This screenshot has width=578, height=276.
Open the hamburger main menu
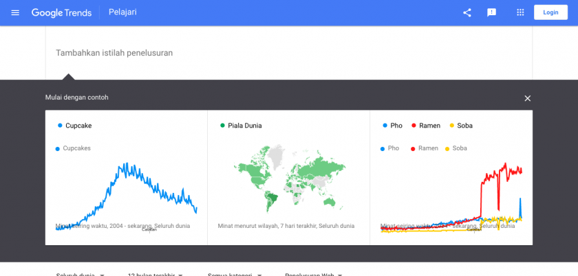tap(15, 12)
